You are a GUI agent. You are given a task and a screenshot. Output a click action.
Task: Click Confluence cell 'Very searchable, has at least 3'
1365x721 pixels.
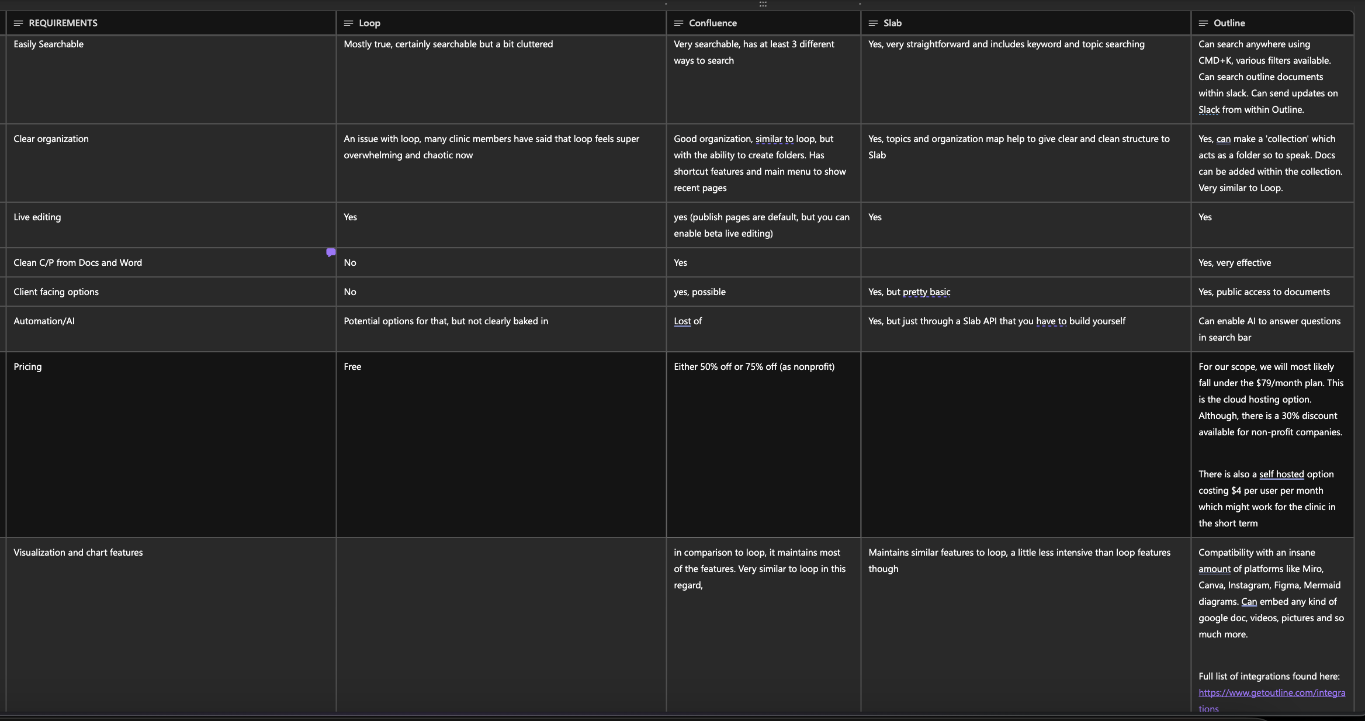[763, 79]
